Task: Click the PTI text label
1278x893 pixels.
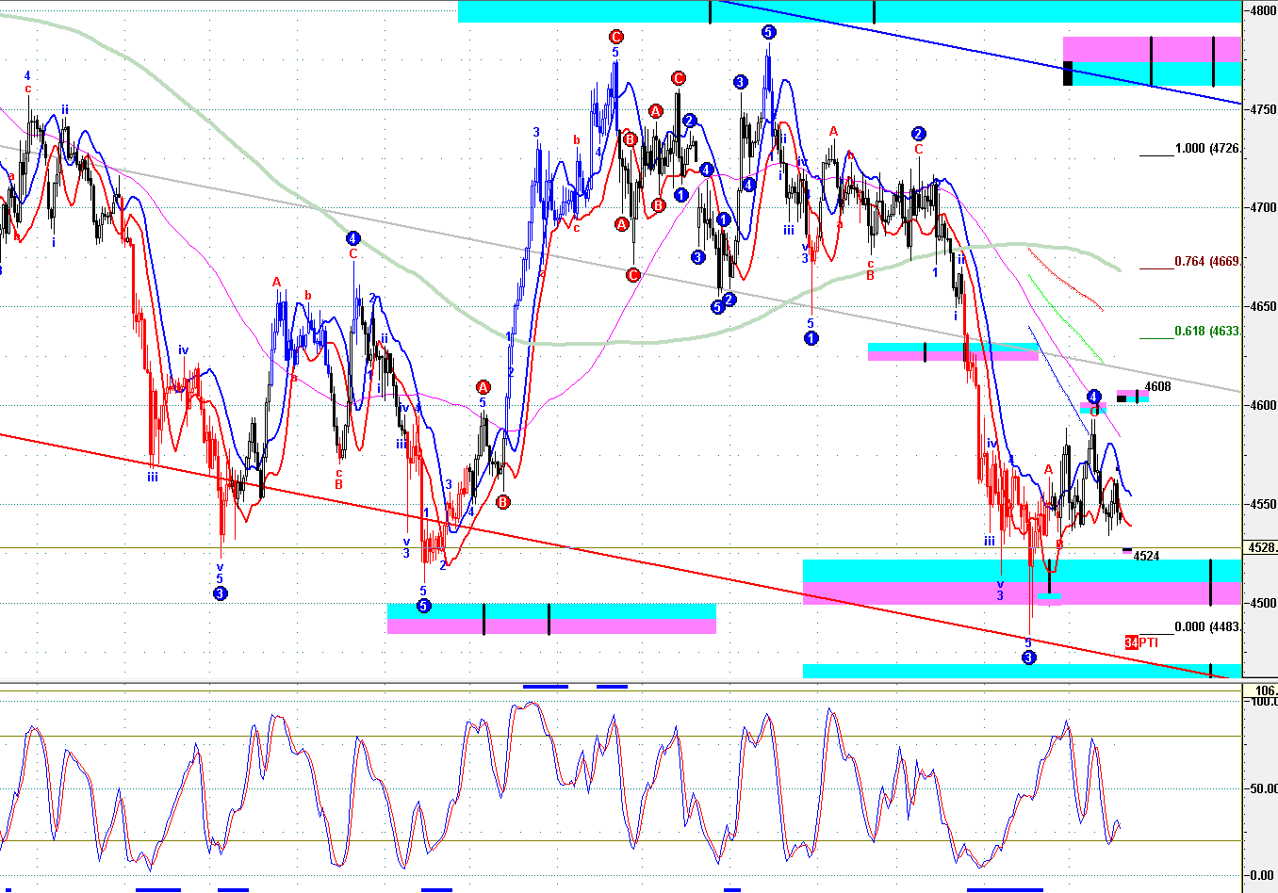Action: click(1148, 642)
